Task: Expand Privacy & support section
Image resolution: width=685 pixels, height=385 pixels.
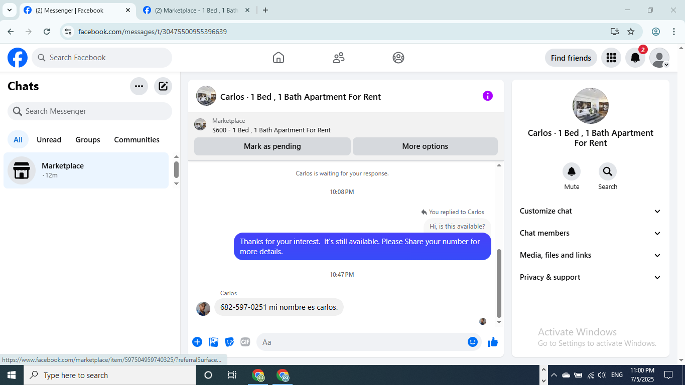Action: coord(591,277)
